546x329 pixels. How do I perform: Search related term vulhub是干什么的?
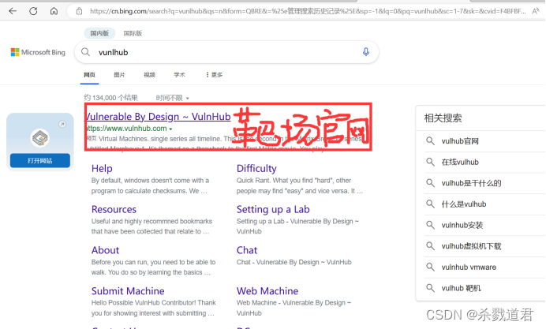pyautogui.click(x=471, y=183)
